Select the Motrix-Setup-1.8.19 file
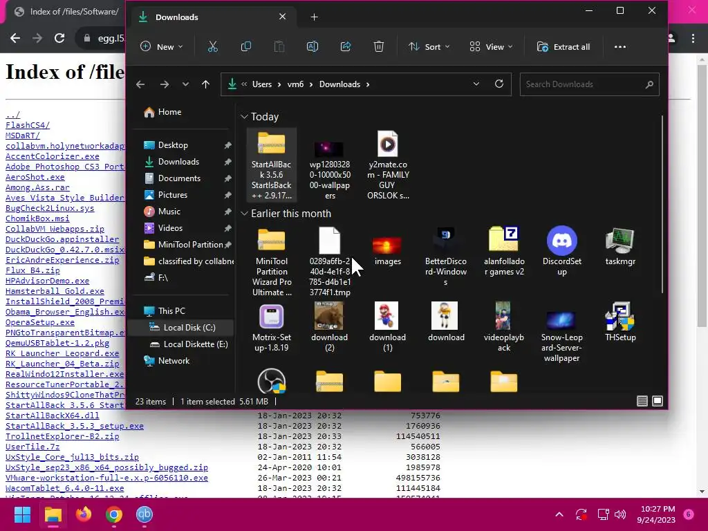The height and width of the screenshot is (531, 708). click(x=271, y=327)
